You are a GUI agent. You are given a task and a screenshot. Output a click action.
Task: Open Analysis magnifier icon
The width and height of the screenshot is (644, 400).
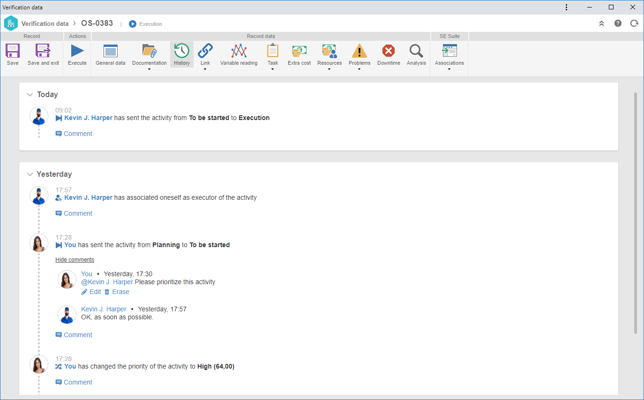(x=416, y=51)
